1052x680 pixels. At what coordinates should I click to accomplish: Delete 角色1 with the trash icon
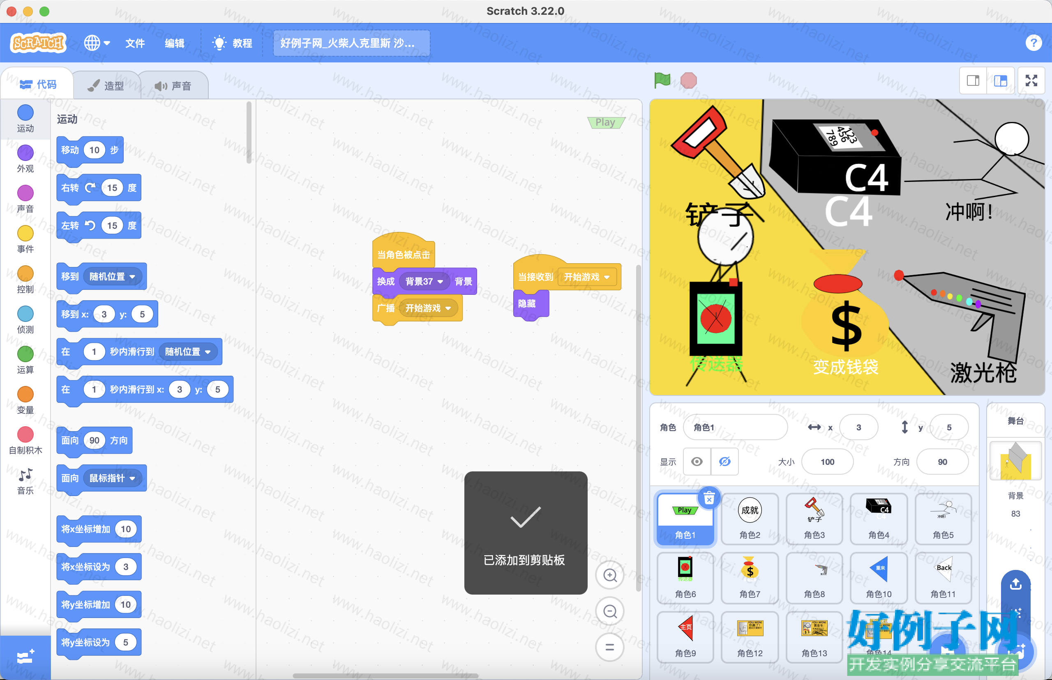pyautogui.click(x=709, y=499)
